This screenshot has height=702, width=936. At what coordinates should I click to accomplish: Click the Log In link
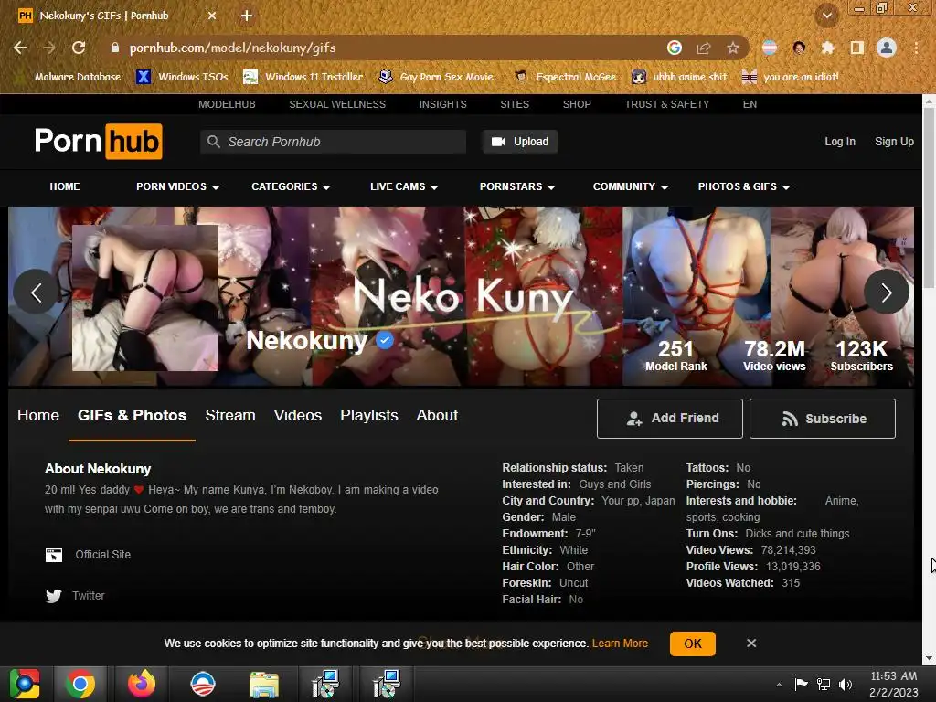click(x=840, y=142)
